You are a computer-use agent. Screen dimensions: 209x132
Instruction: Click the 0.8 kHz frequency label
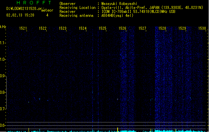coord(3,92)
